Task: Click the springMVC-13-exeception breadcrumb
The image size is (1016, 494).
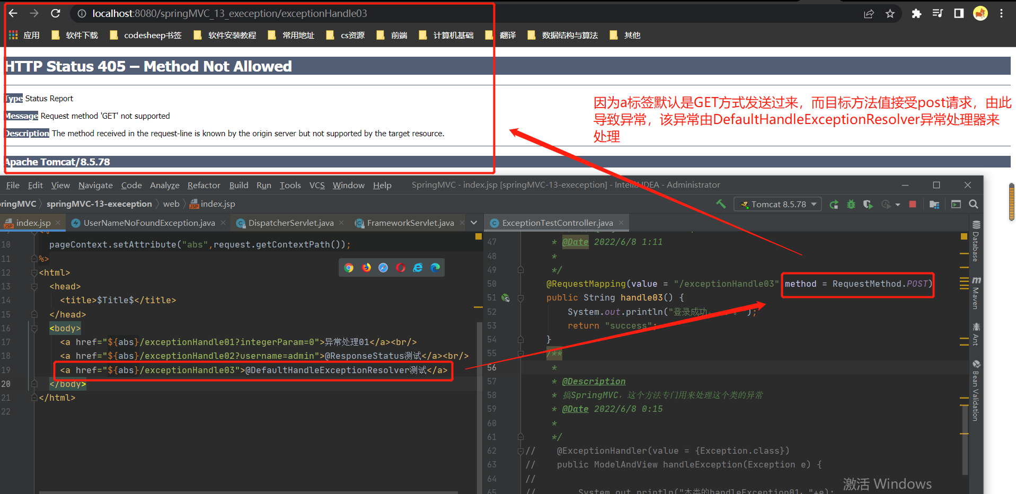Action: pyautogui.click(x=99, y=204)
